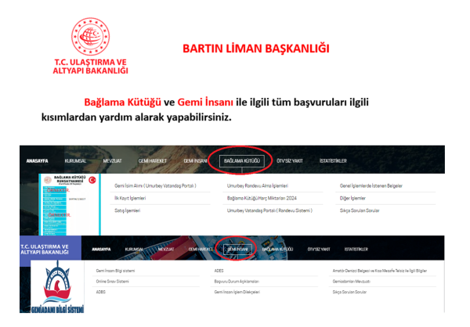Open MEVZUAT in the Gemi İnsanı screenshot navbar
This screenshot has width=470, height=327.
[x=166, y=249]
